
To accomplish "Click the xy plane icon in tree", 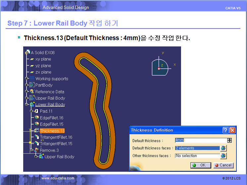I will tap(32, 59).
